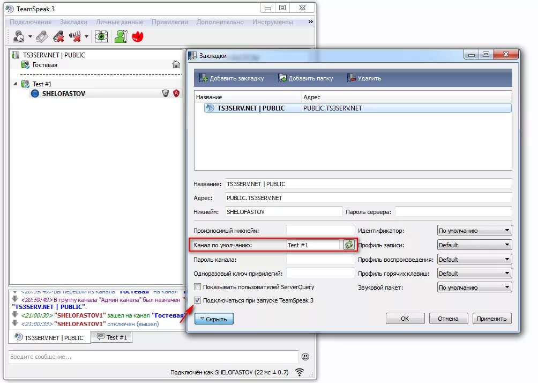Open the Профиль горячих клавиш dropdown

pyautogui.click(x=475, y=274)
